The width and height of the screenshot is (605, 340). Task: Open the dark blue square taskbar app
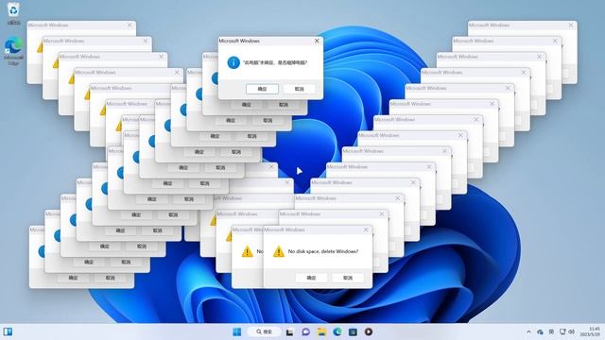tap(353, 331)
